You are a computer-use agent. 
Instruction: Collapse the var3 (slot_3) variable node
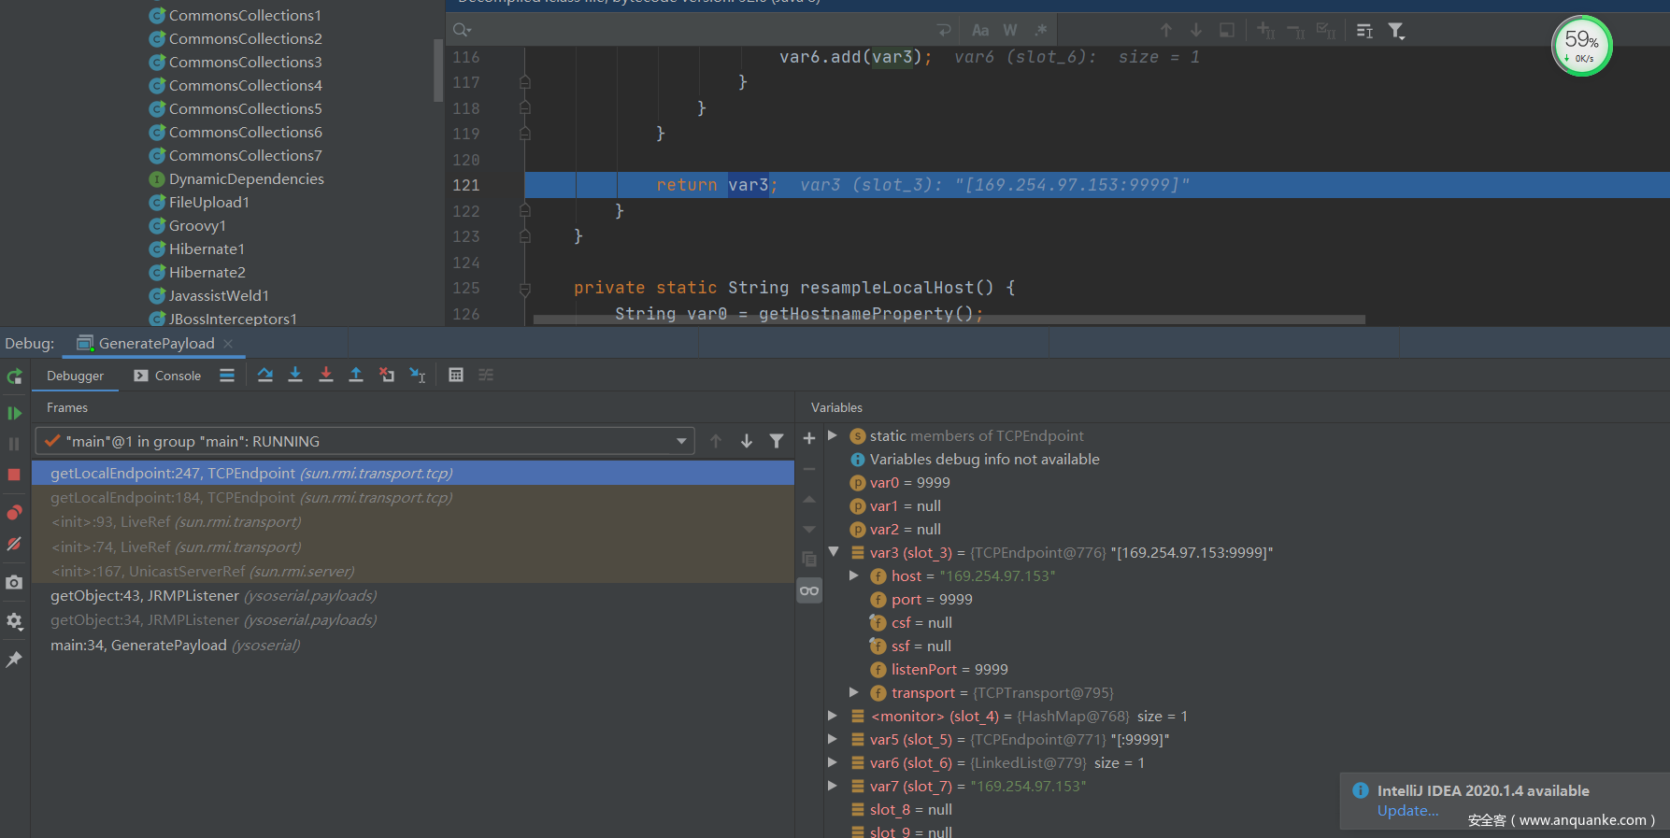point(833,552)
